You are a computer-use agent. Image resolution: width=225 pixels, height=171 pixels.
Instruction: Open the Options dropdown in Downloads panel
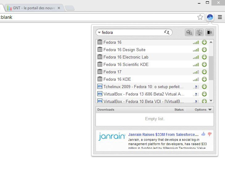click(x=203, y=110)
